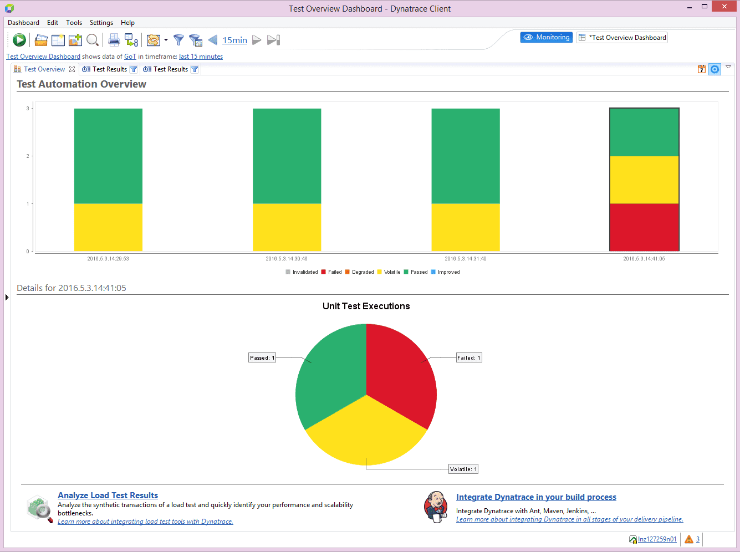Open Integrate Dynatrace in your build process
This screenshot has height=552, width=740.
pos(536,497)
